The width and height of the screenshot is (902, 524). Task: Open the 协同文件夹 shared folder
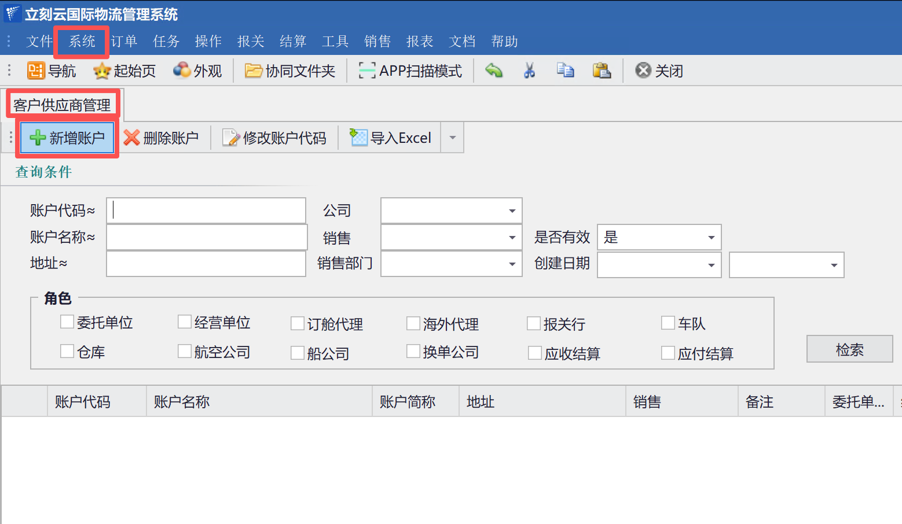(290, 71)
